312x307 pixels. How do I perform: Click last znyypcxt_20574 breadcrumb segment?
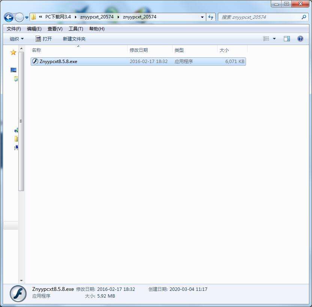click(139, 17)
